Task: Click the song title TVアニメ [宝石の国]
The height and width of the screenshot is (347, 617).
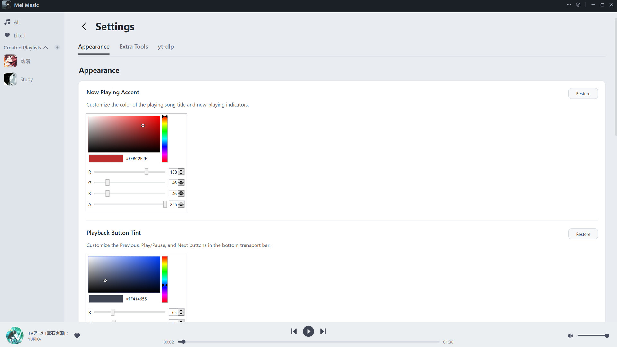Action: (x=48, y=333)
